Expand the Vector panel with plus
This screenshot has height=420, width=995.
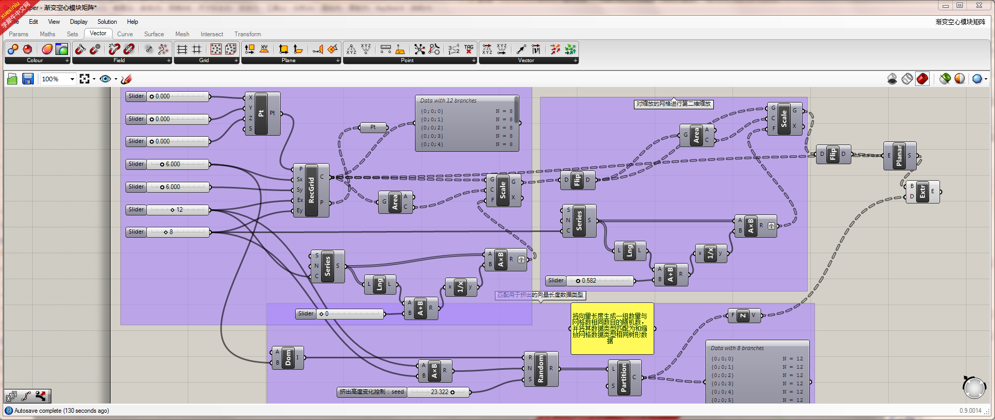click(575, 61)
